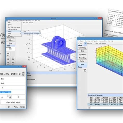Expand the Export submenu in the File menu
Image resolution: width=123 pixels, height=123 pixels.
tap(14, 33)
